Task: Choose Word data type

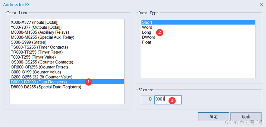Action: click(x=147, y=27)
